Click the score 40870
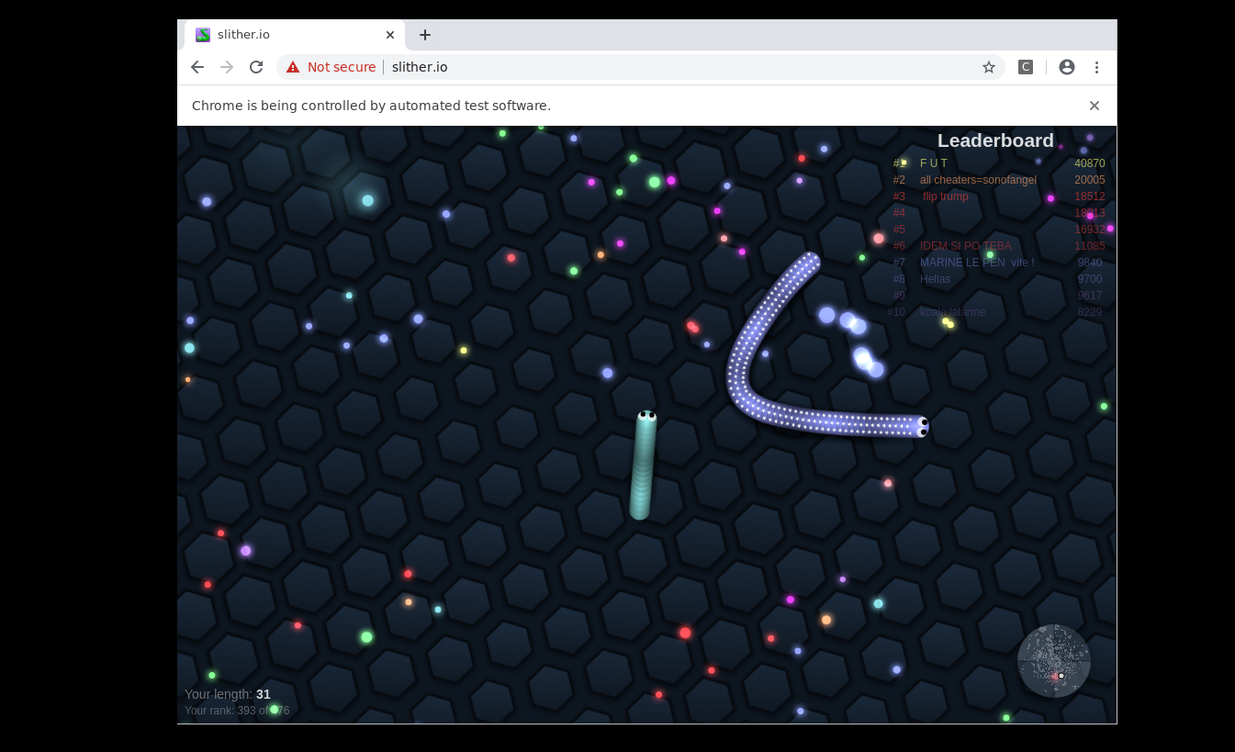Viewport: 1235px width, 752px height. [1090, 163]
